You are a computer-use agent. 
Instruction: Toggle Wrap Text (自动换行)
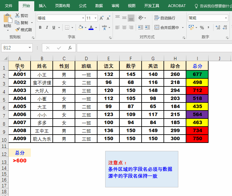(x=157, y=18)
